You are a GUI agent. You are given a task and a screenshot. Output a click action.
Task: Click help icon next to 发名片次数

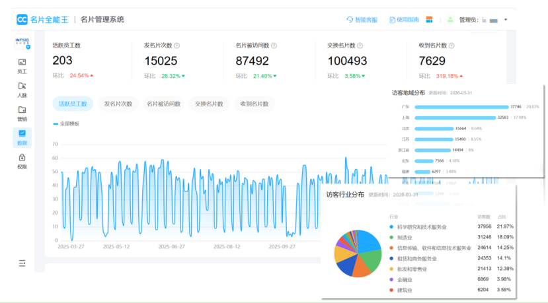coord(177,46)
